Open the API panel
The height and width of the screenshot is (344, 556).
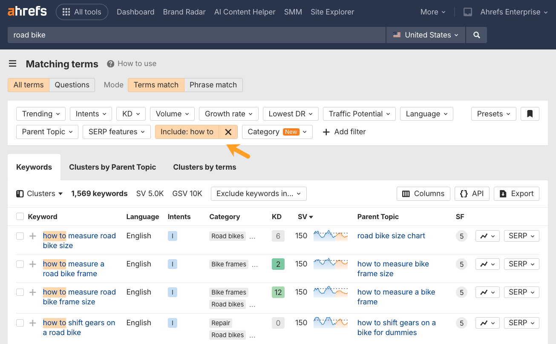472,194
